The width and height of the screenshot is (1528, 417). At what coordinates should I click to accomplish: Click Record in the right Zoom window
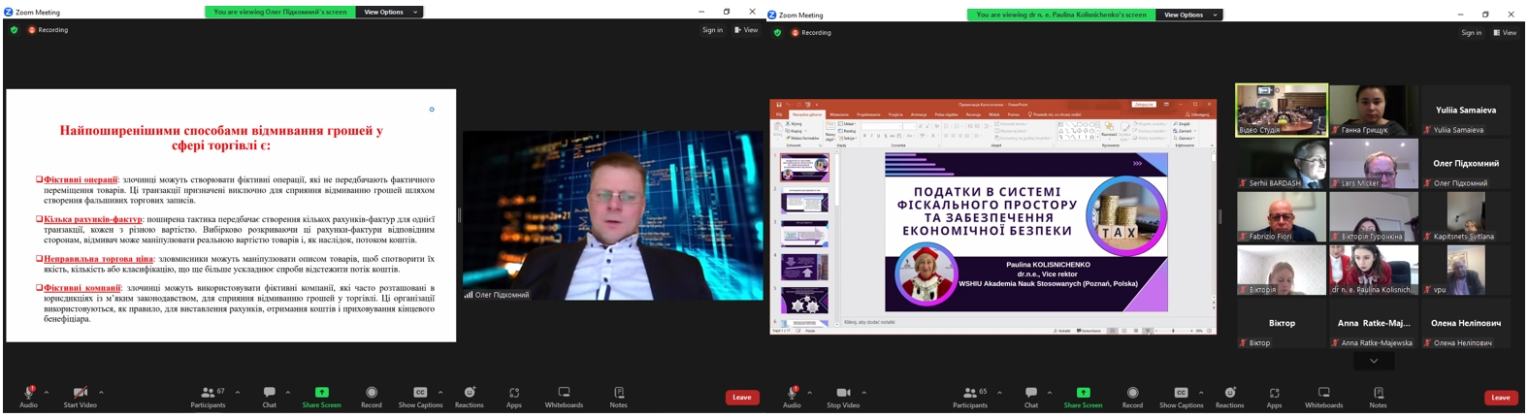(1132, 397)
